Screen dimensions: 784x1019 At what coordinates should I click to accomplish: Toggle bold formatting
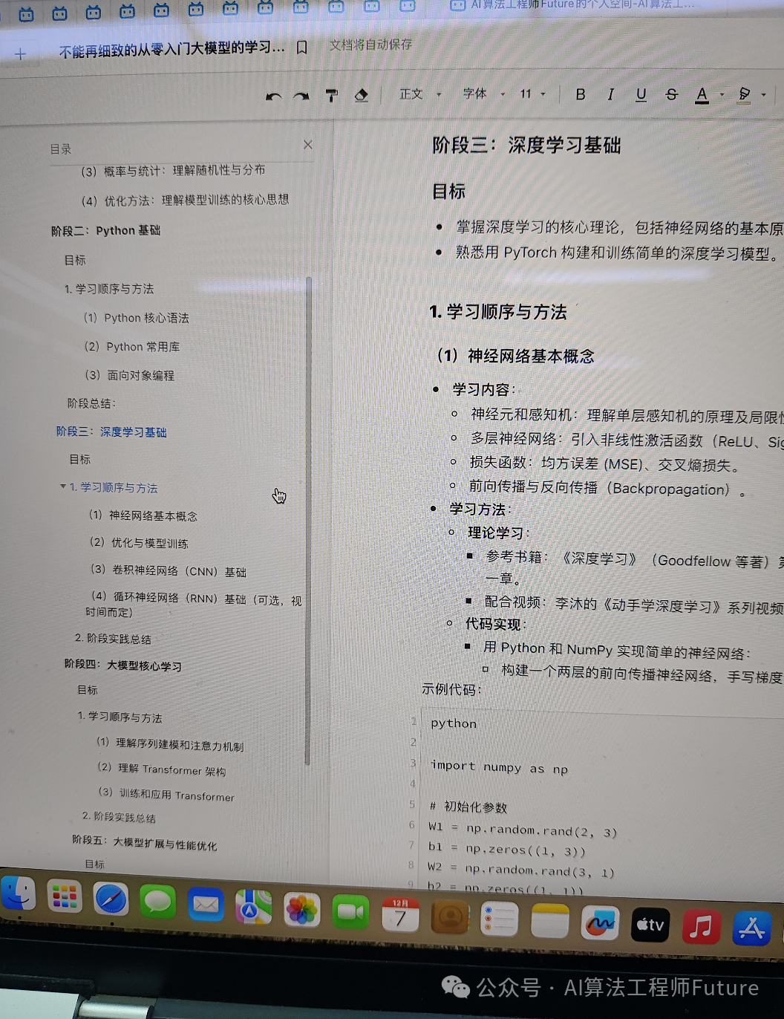(x=581, y=94)
